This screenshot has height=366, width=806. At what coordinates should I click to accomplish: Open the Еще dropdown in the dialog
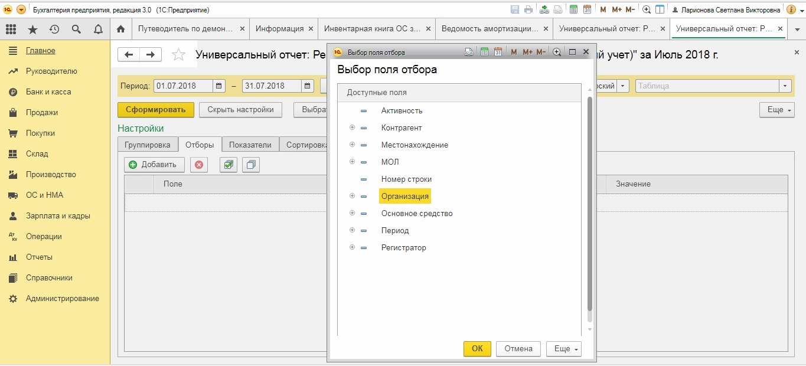(564, 349)
